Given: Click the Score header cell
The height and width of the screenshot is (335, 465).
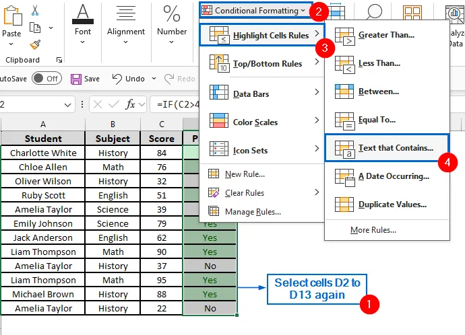Looking at the screenshot, I should click(x=162, y=139).
